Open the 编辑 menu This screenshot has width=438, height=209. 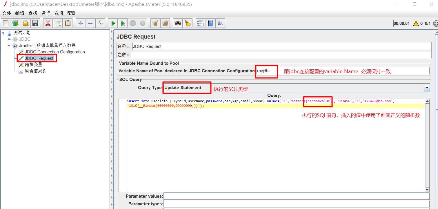(20, 13)
